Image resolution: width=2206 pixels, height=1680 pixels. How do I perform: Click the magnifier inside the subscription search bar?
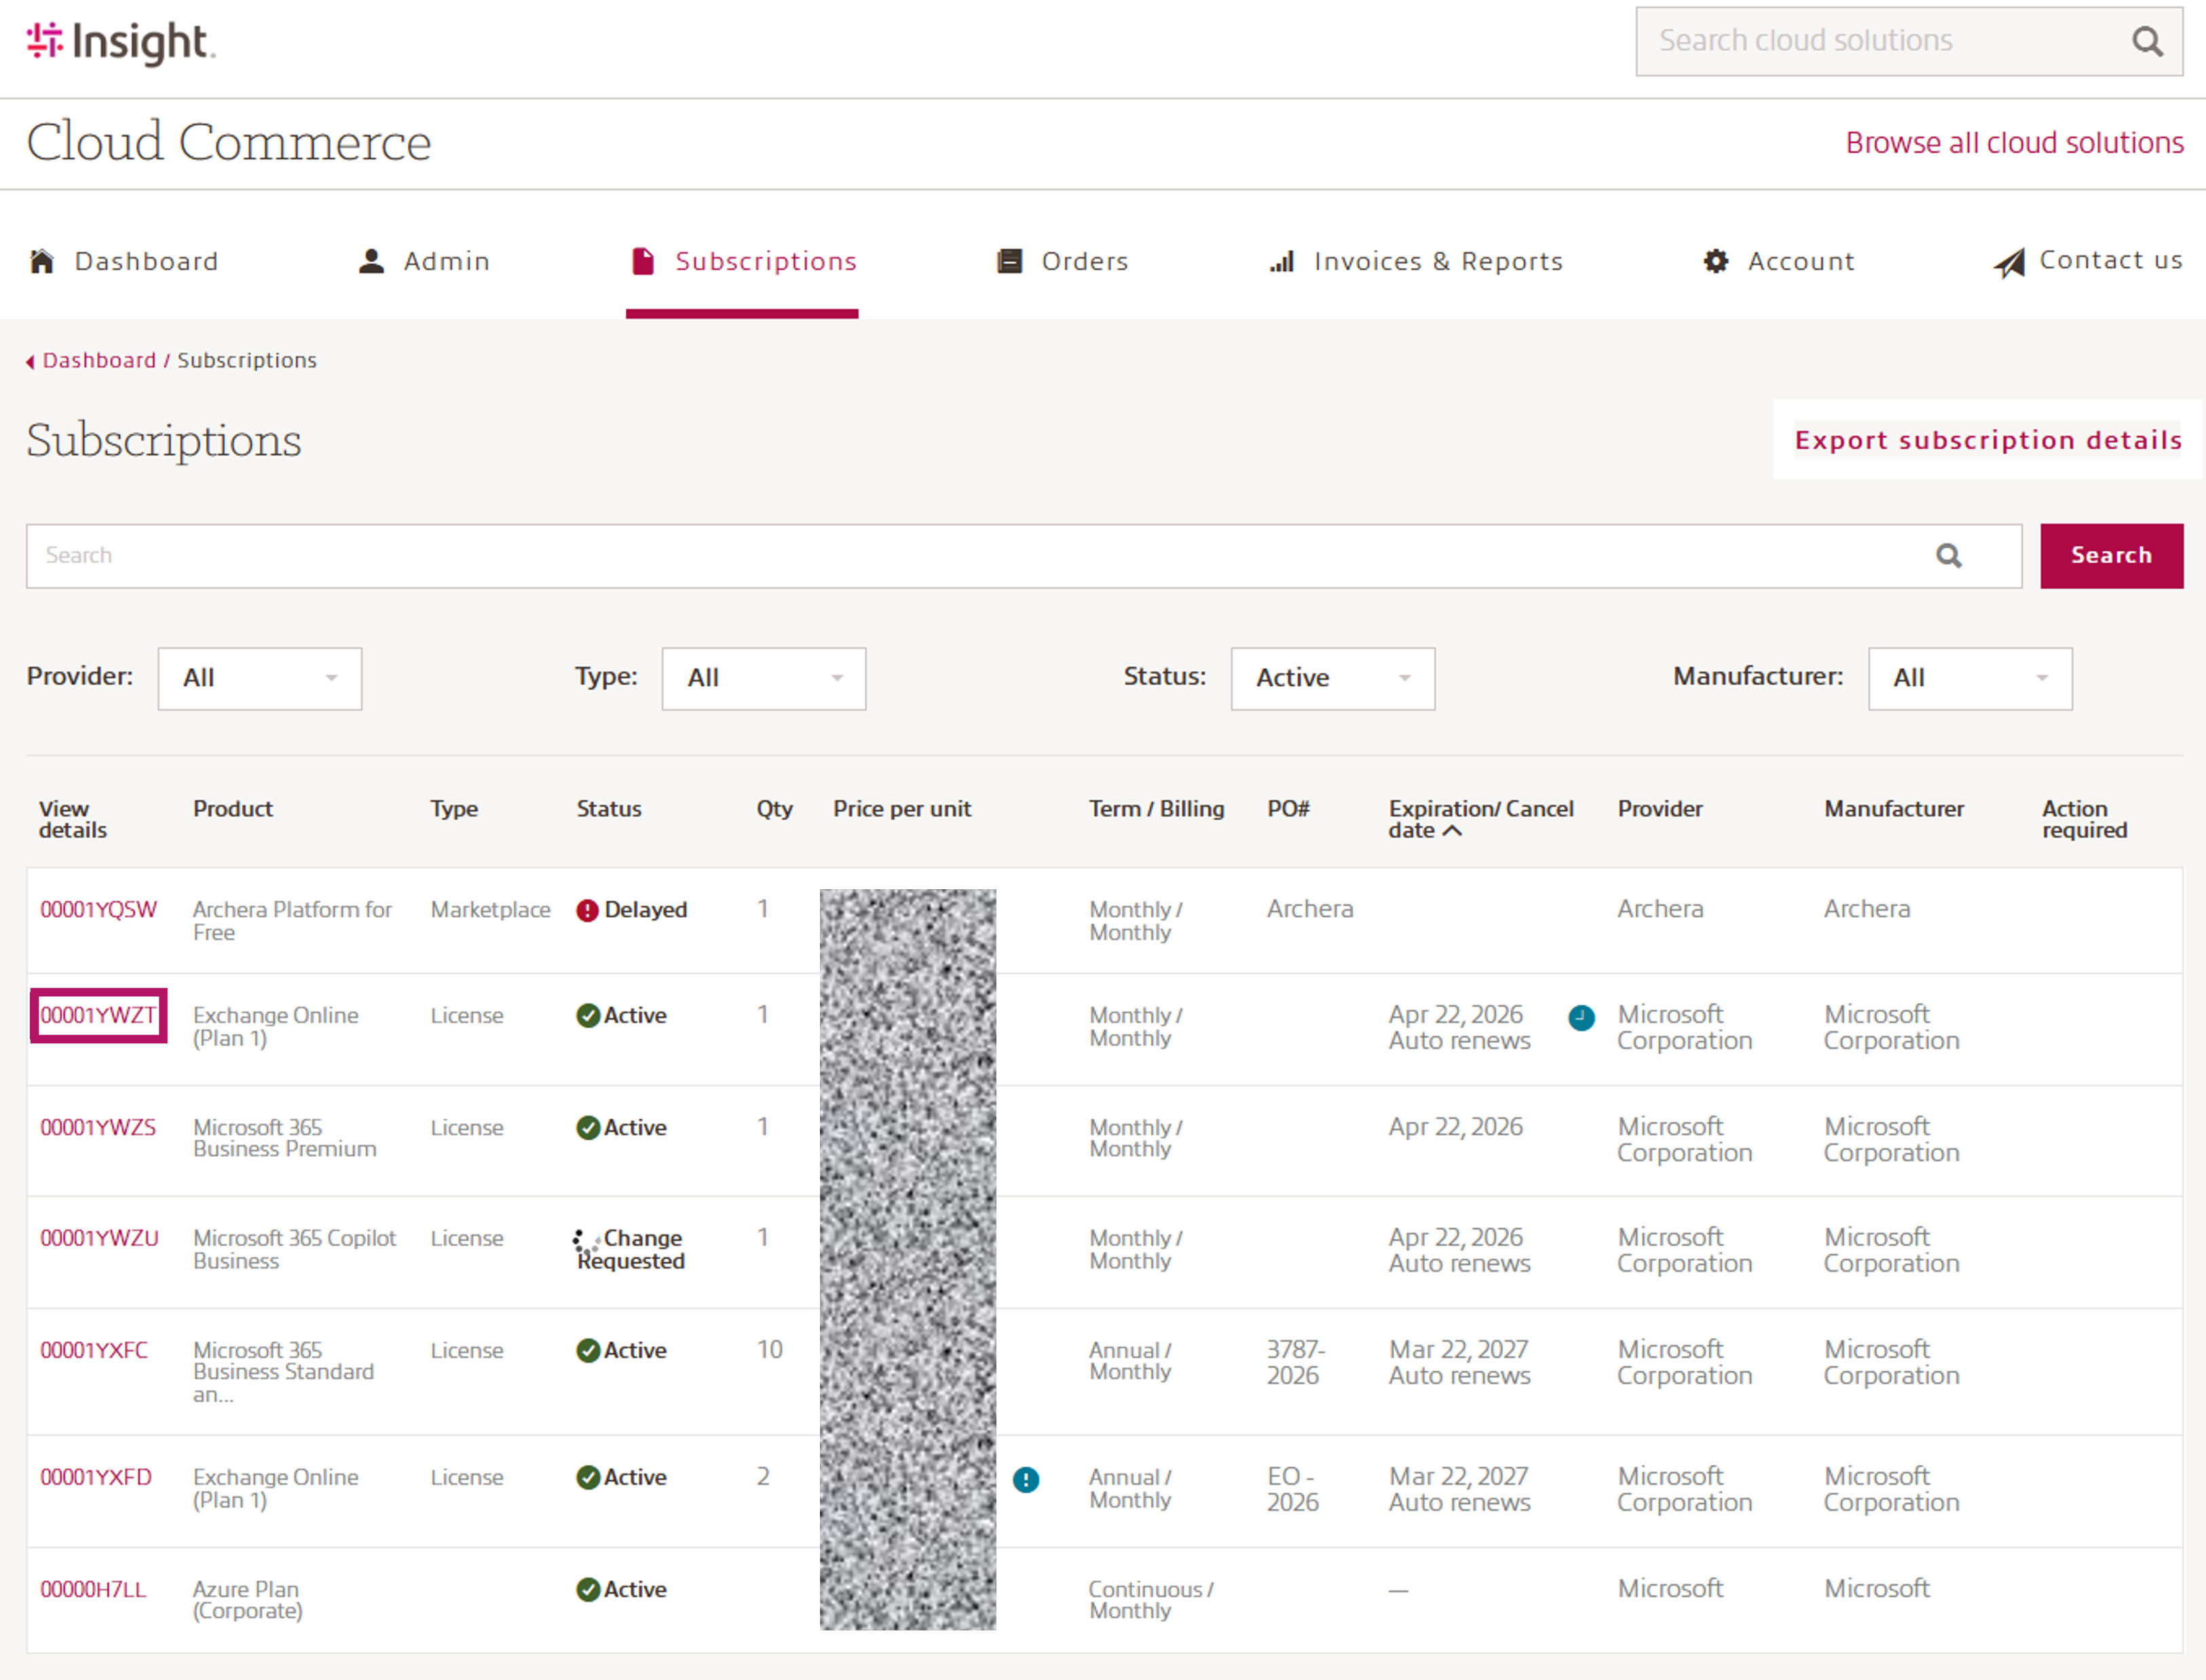pyautogui.click(x=1948, y=555)
